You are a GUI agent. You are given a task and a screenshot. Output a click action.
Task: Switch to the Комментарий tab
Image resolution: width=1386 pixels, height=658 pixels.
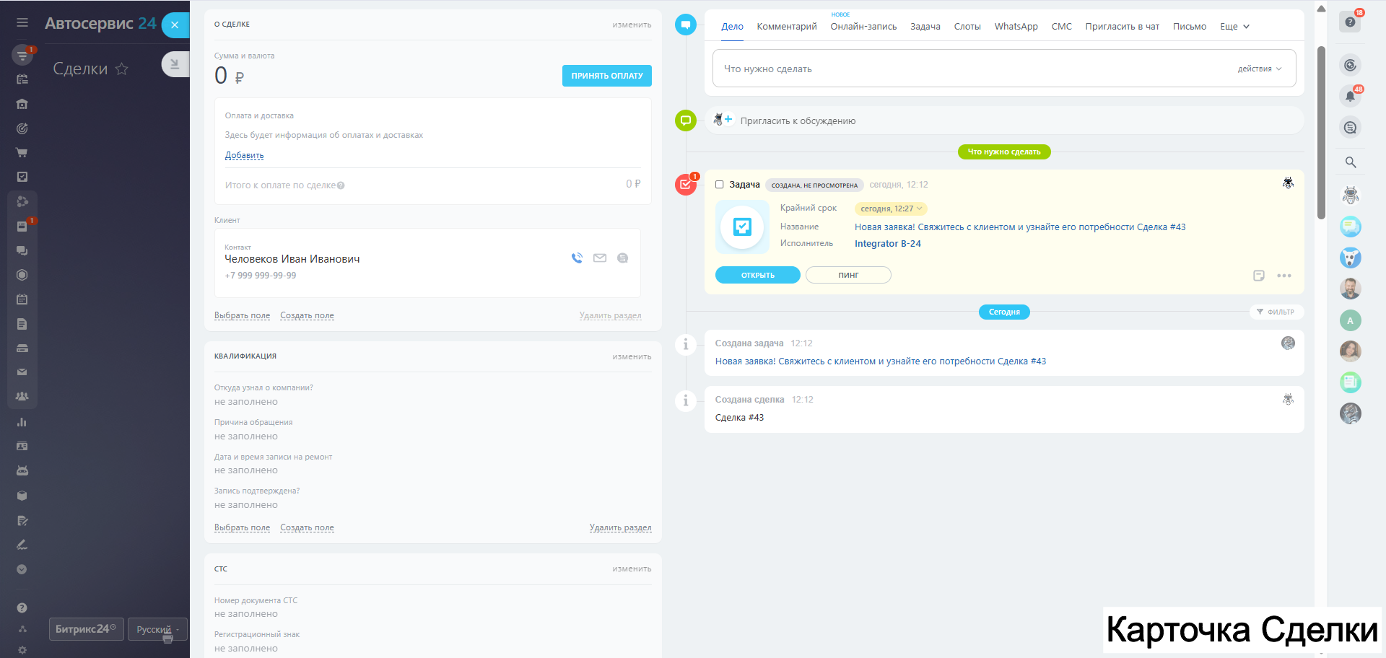click(787, 27)
